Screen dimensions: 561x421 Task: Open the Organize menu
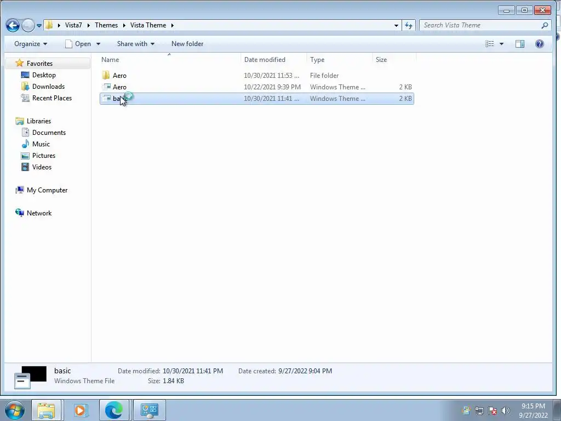31,44
